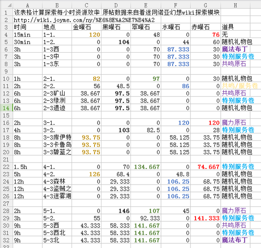Select the 4-3迷雾湖 cell
Viewport: 261px width, 248px height.
click(x=57, y=196)
